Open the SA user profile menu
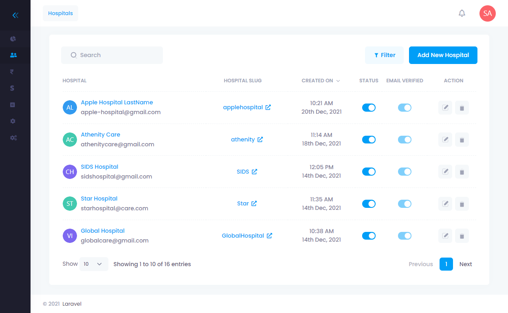 coord(487,13)
